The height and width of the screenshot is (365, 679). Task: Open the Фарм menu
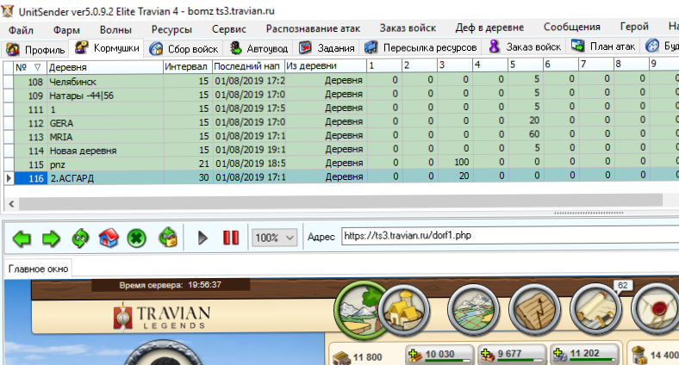66,30
